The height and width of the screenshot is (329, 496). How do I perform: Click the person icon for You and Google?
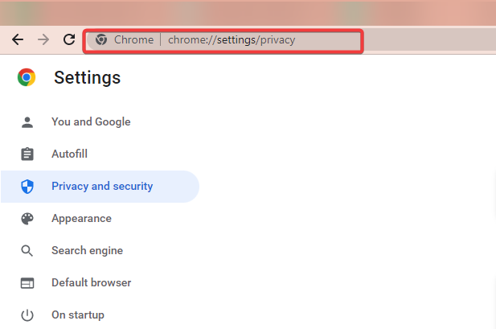tap(27, 122)
